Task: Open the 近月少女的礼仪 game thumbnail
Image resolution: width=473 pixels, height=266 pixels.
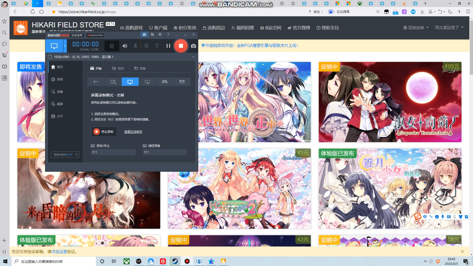Action: pos(390,188)
